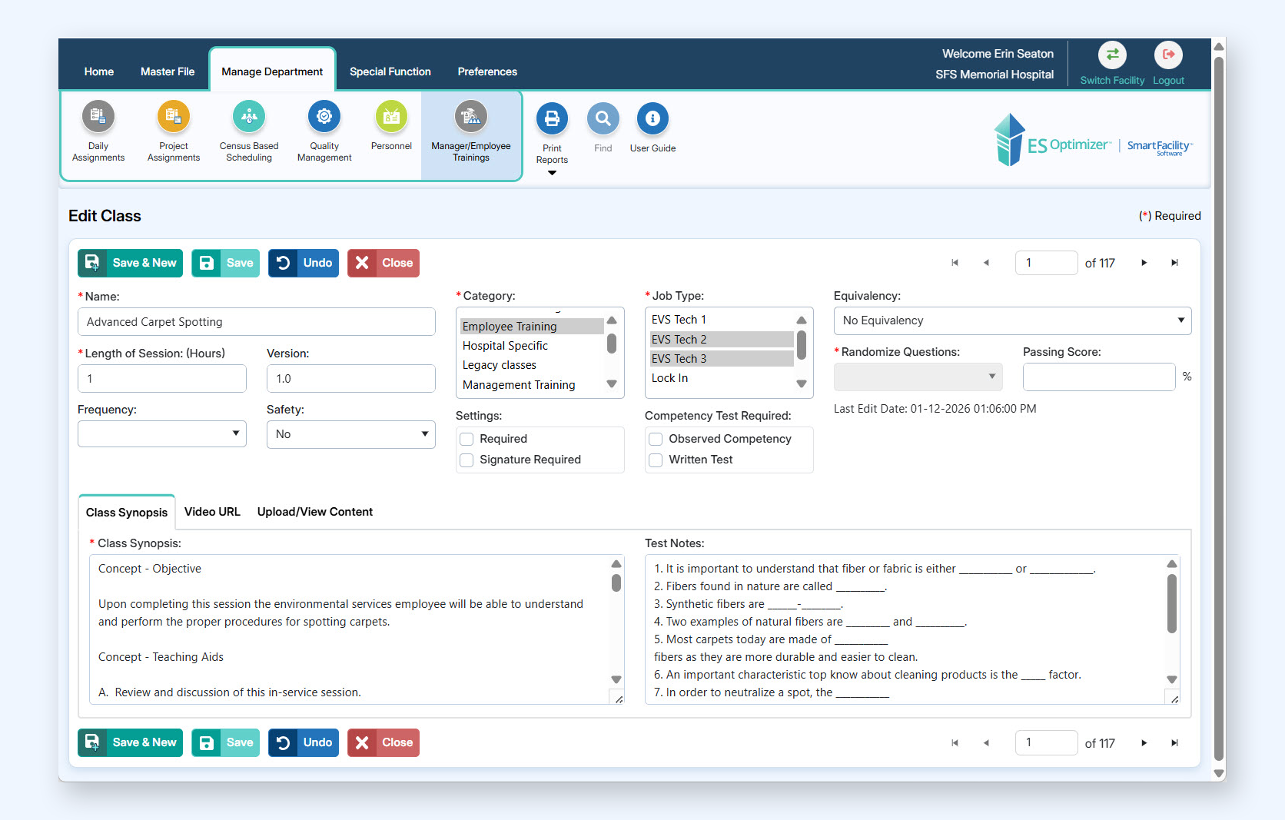Tick the Written Test checkbox
Image resolution: width=1285 pixels, height=820 pixels.
coord(656,460)
